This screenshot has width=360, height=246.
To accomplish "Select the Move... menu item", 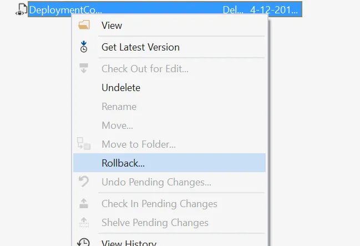I will 117,125.
